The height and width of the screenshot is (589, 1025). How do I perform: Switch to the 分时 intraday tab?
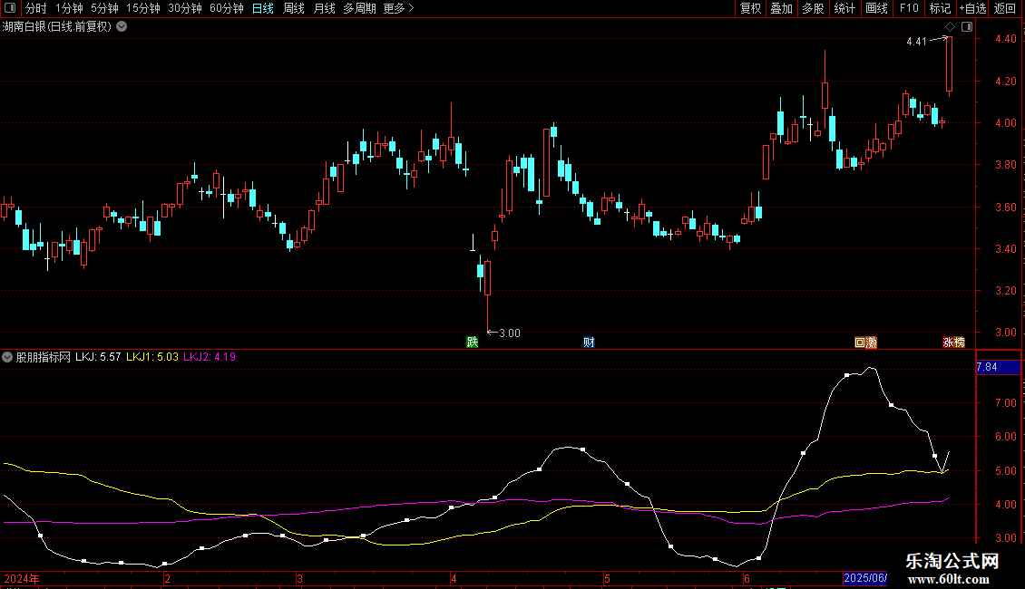point(36,8)
